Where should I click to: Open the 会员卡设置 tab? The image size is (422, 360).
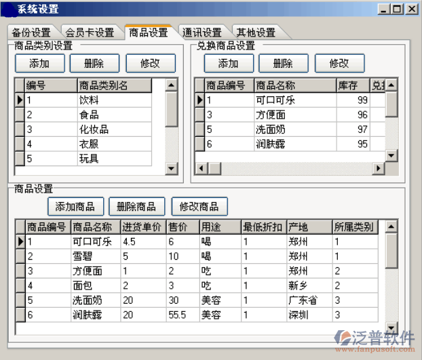tap(90, 33)
